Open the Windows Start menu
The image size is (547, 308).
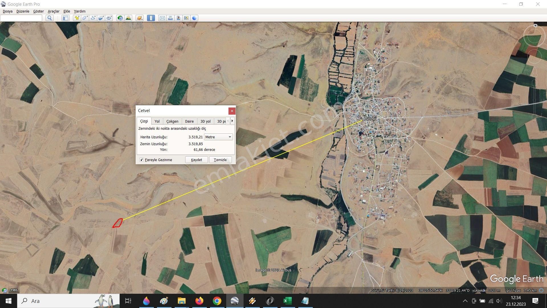pyautogui.click(x=8, y=301)
